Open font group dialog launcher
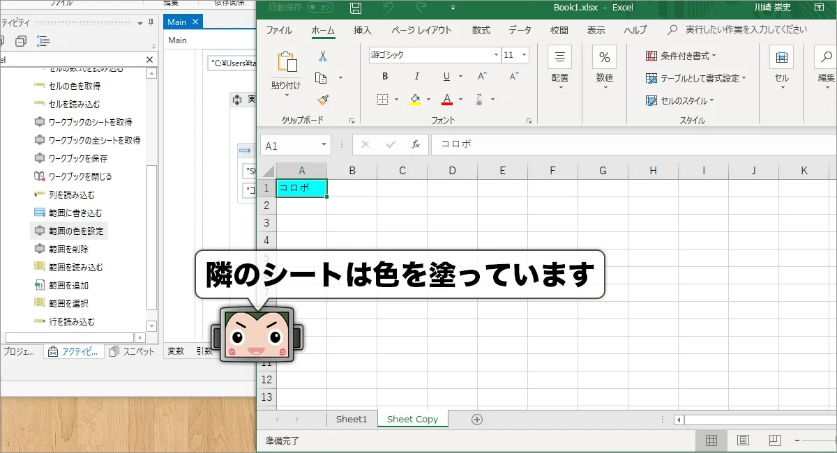 [529, 121]
